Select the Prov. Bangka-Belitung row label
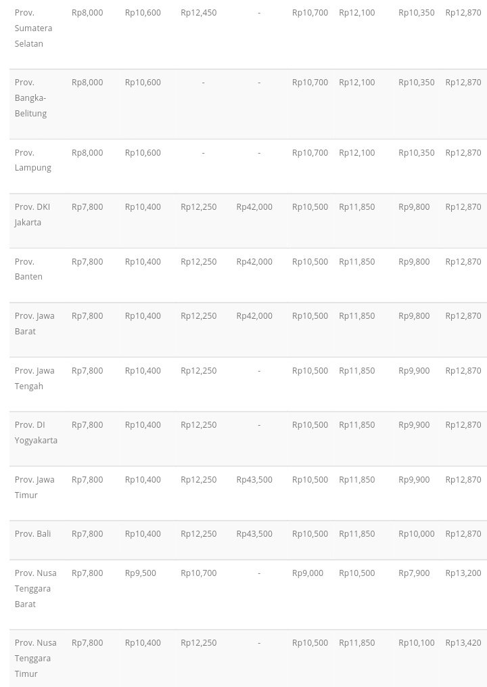This screenshot has width=487, height=687. point(31,97)
